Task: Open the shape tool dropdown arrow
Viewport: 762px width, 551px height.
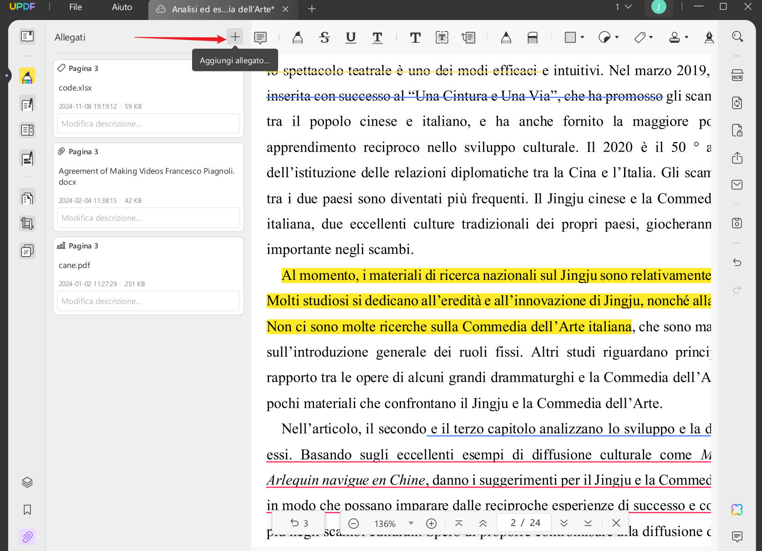Action: pyautogui.click(x=582, y=37)
